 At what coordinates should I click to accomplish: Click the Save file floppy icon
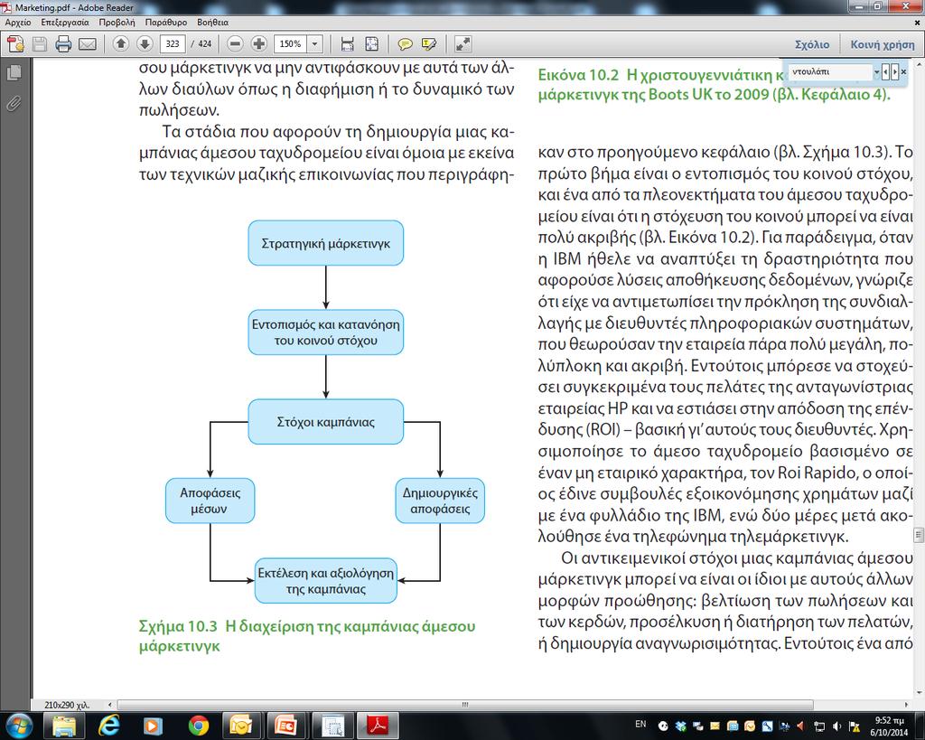[40, 44]
